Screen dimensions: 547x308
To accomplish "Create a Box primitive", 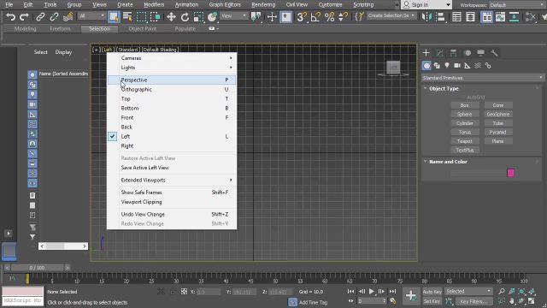I will point(464,105).
